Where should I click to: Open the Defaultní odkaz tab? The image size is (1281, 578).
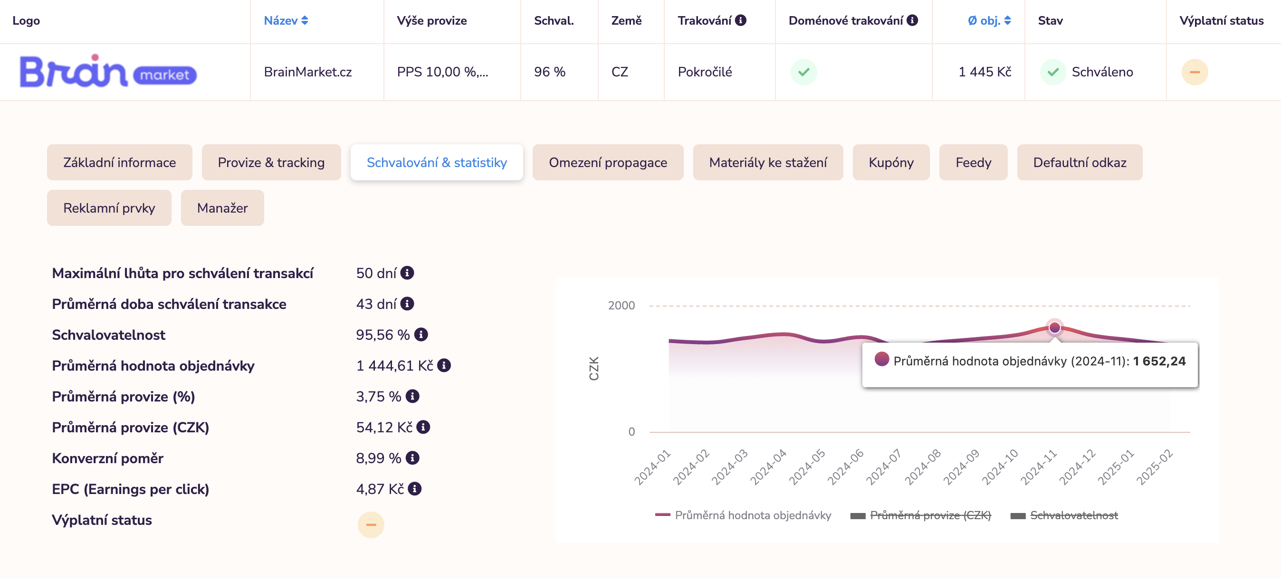coord(1079,162)
